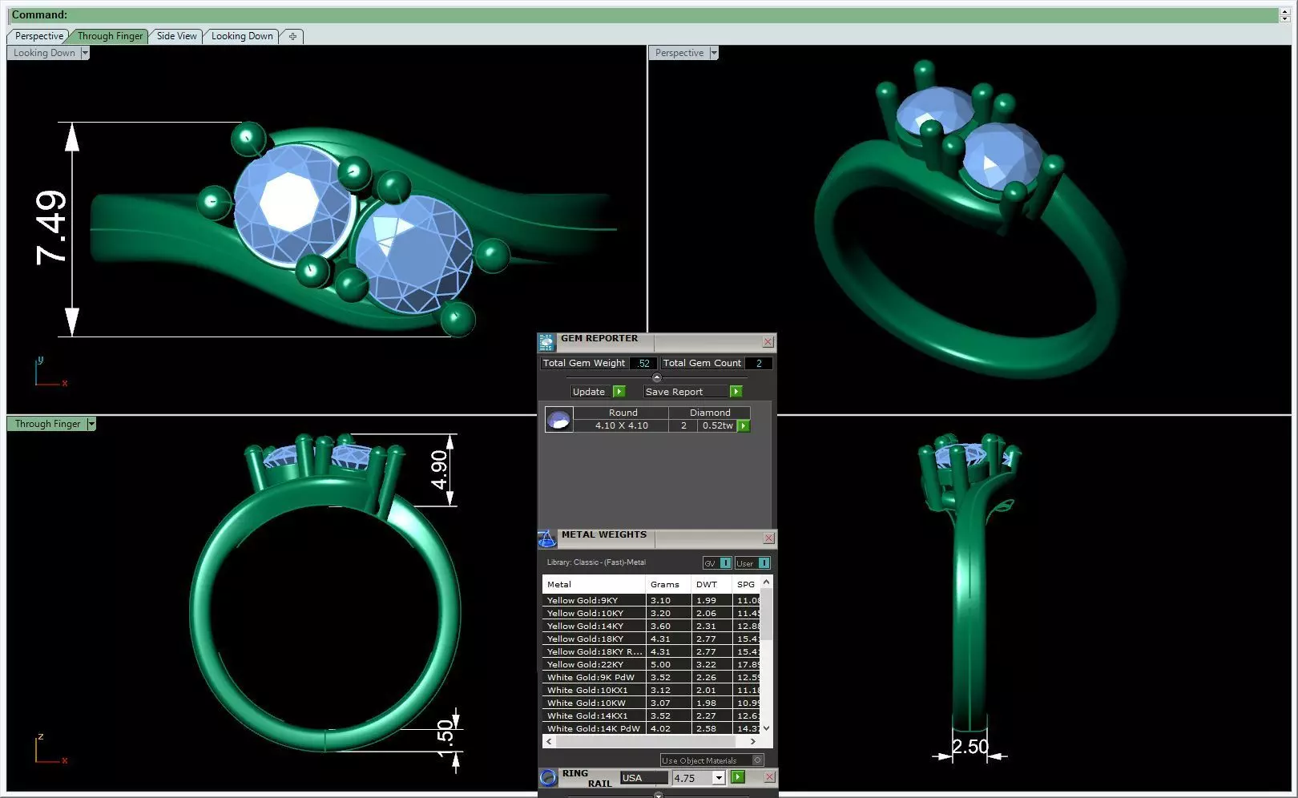The height and width of the screenshot is (798, 1298).
Task: Close the Ring Rail panel
Action: tap(769, 777)
